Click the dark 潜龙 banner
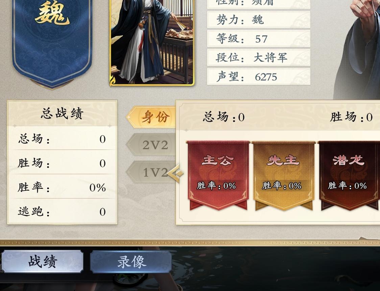Screen dimensions: 380x291 350,175
